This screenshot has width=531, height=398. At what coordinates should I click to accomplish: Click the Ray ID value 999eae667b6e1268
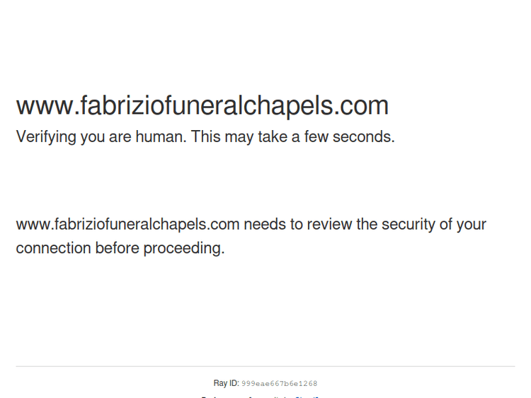click(x=279, y=384)
